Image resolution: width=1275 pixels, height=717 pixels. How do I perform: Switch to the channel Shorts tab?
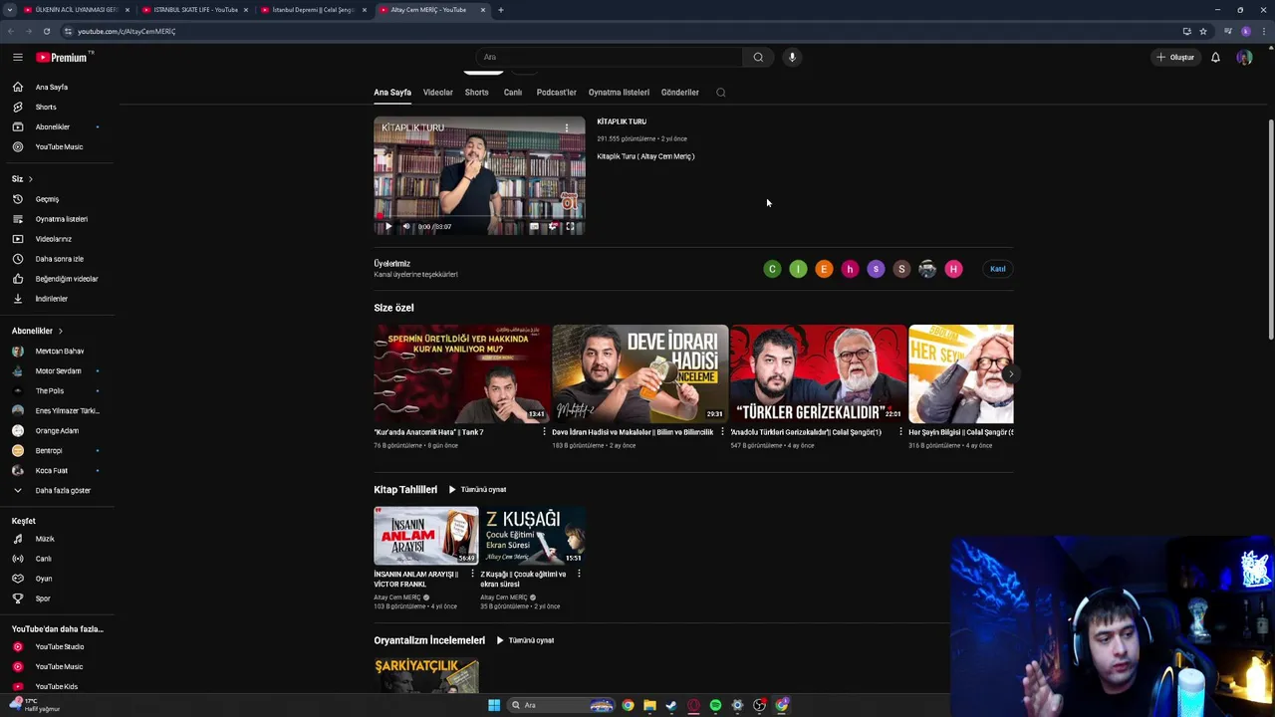click(x=476, y=93)
